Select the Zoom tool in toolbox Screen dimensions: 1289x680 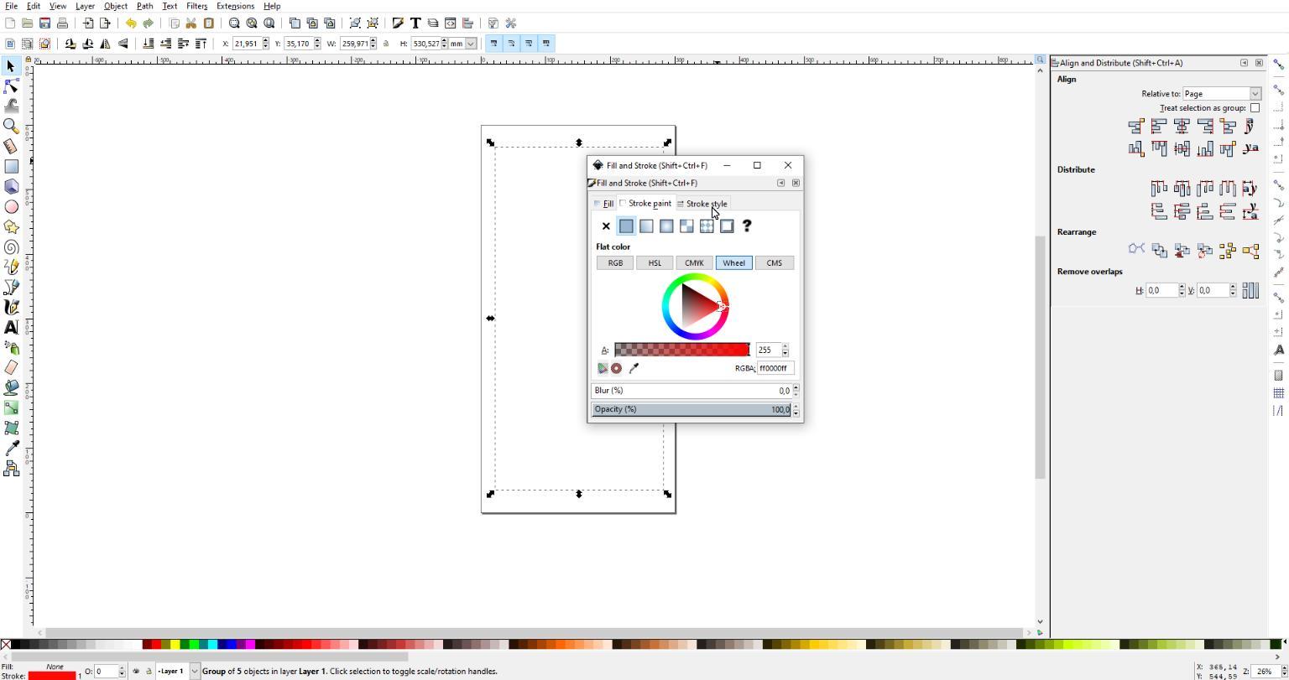(x=11, y=126)
